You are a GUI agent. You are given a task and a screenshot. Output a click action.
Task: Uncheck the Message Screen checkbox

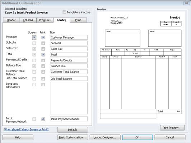tap(34, 38)
